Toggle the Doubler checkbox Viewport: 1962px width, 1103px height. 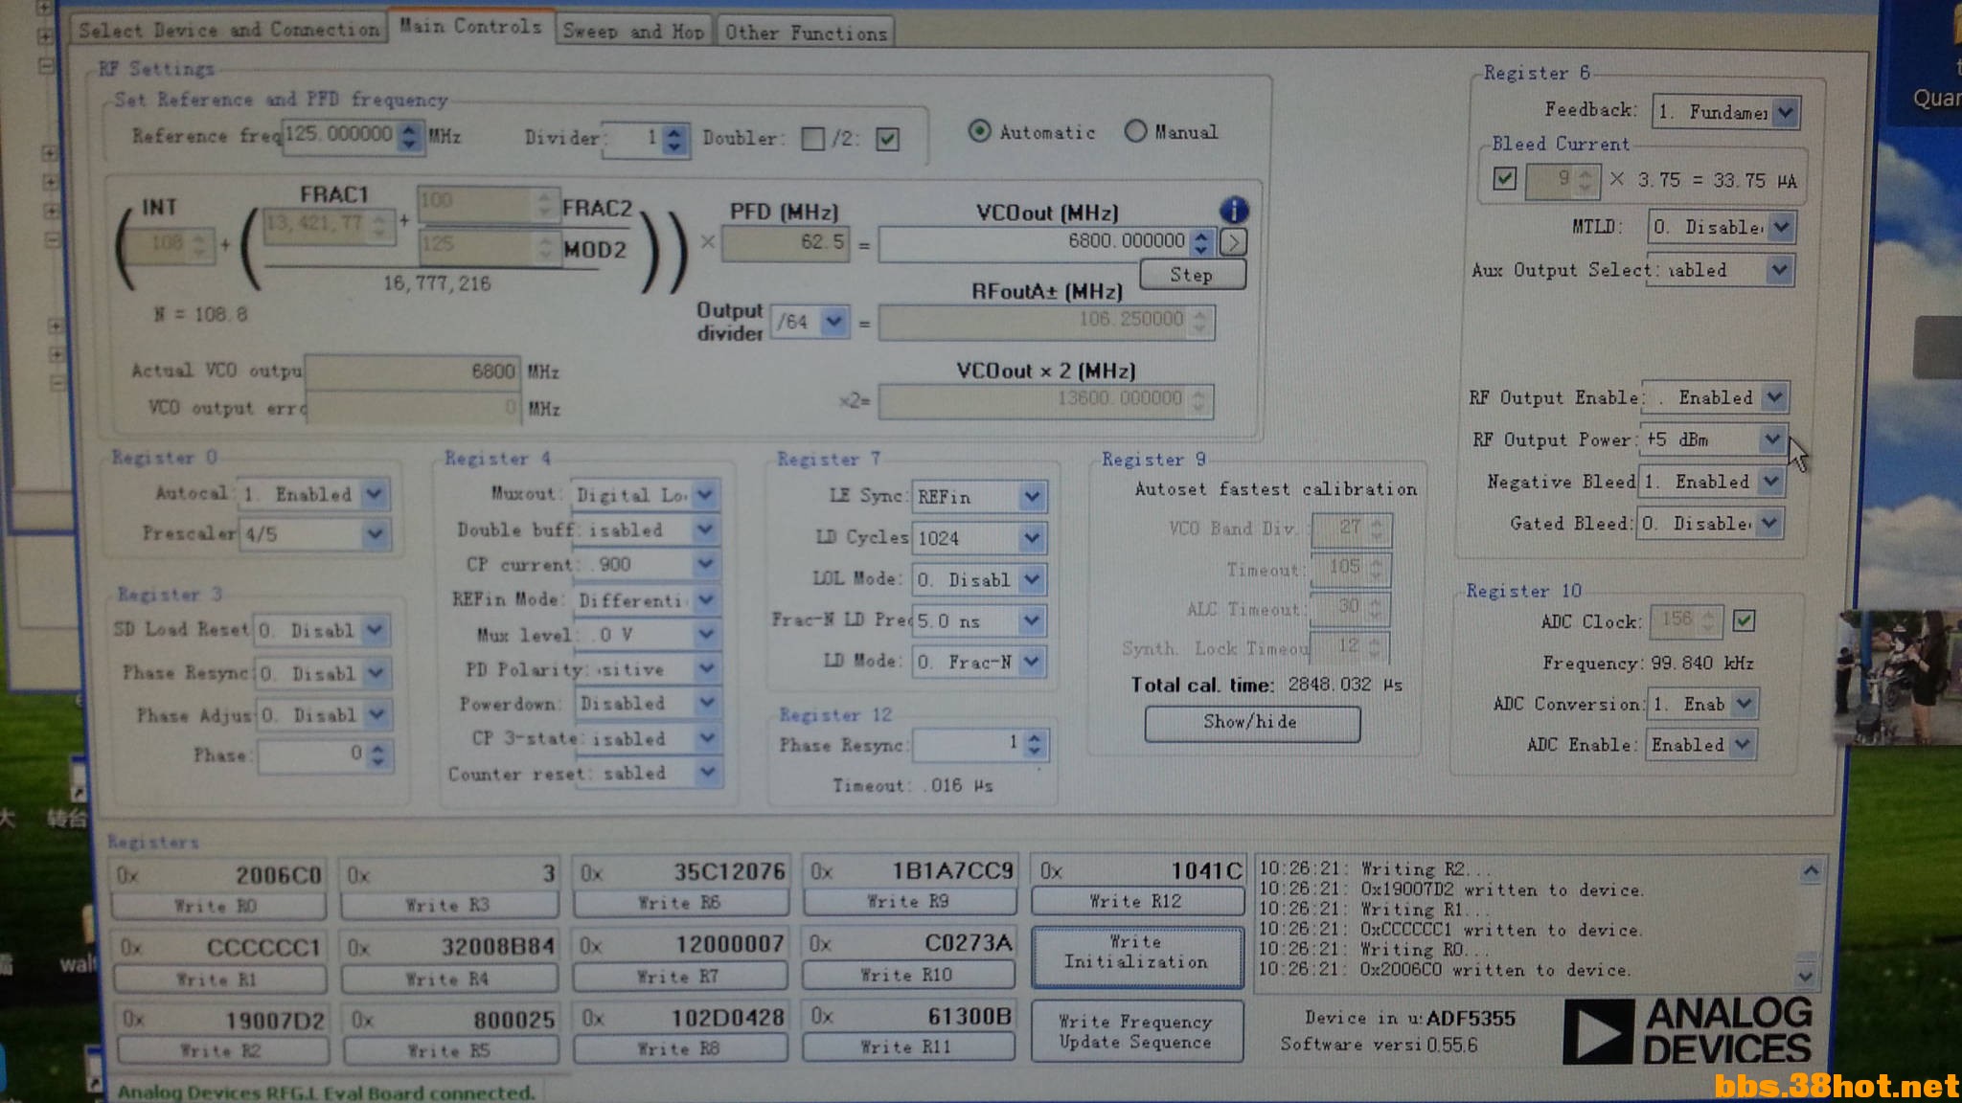(x=812, y=139)
